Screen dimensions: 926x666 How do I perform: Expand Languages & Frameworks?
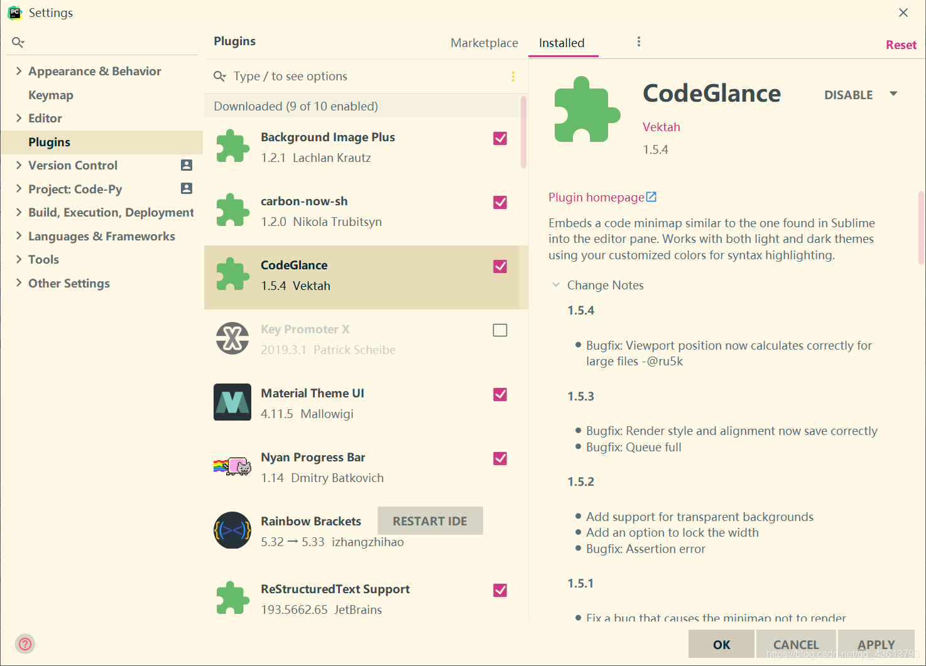19,236
